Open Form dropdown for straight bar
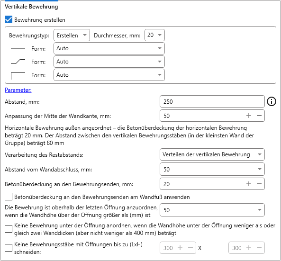The width and height of the screenshot is (281, 261). 109,48
